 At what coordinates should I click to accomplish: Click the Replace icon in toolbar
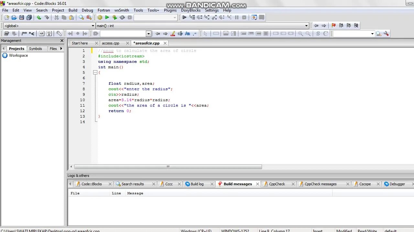[x=89, y=17]
